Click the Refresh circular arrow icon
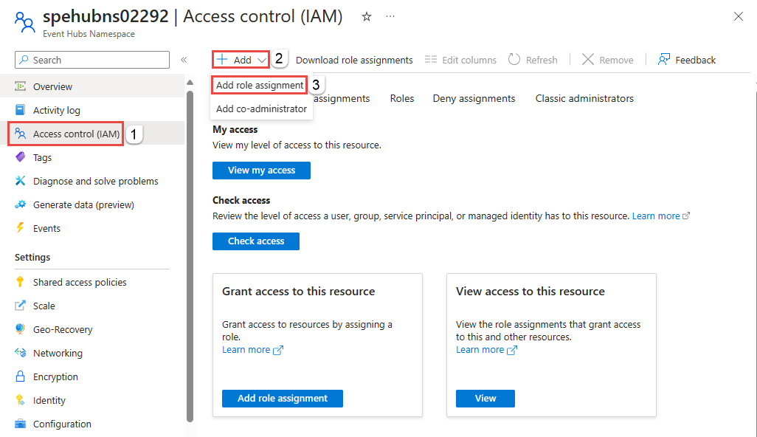Image resolution: width=757 pixels, height=437 pixels. (514, 59)
